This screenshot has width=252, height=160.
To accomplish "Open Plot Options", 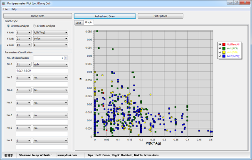I will coord(161,16).
